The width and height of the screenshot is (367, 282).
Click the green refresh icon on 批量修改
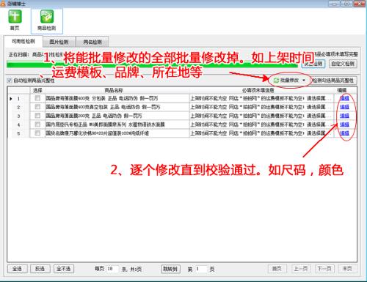[277, 81]
